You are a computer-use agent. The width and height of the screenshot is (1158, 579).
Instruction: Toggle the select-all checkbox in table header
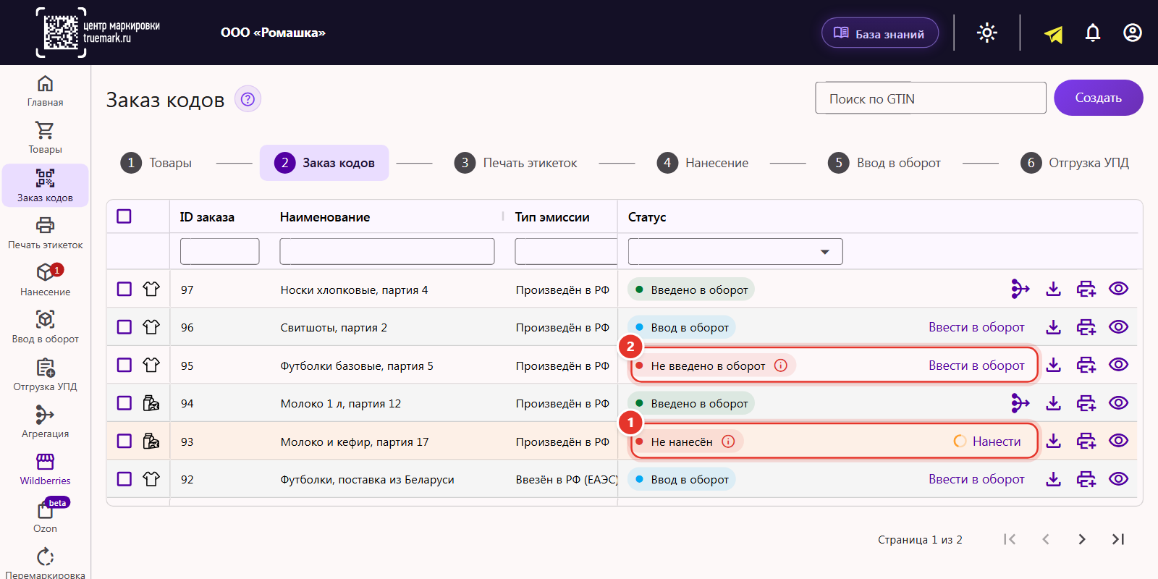(124, 216)
